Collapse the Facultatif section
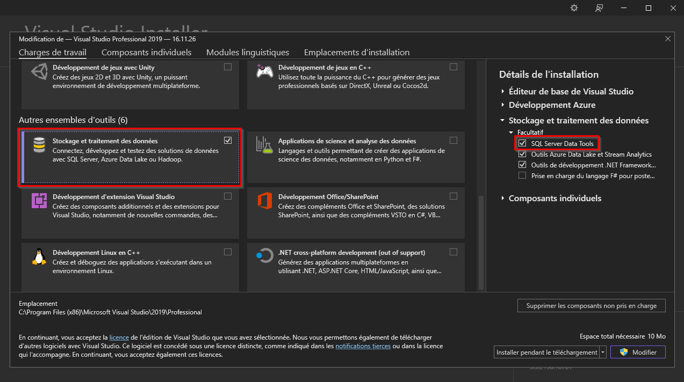 511,132
